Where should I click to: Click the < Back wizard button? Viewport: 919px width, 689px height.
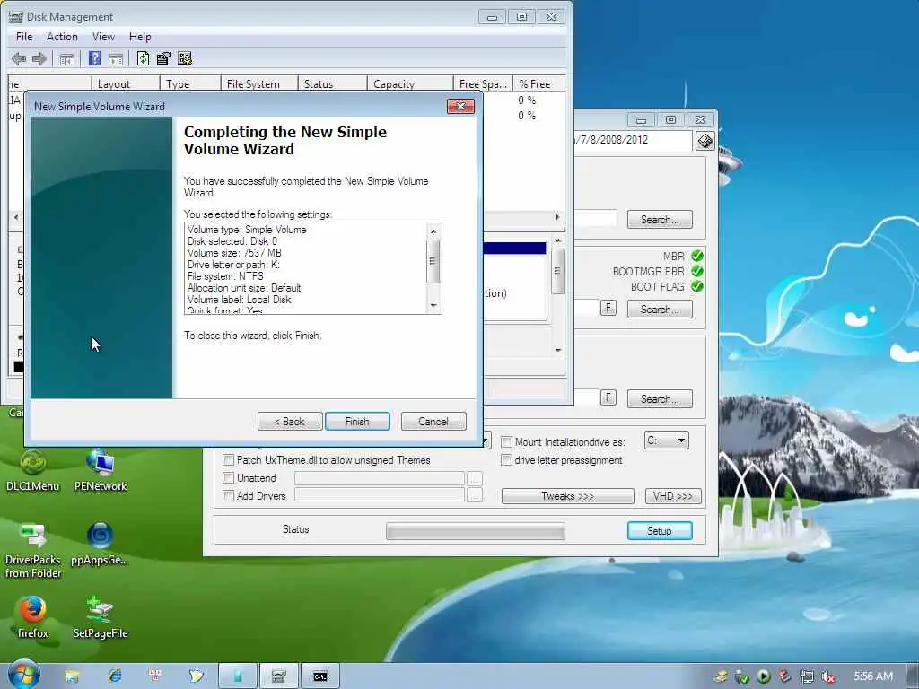click(290, 422)
